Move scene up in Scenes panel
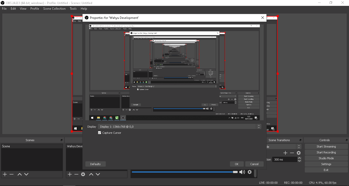The width and height of the screenshot is (349, 186). (x=20, y=174)
